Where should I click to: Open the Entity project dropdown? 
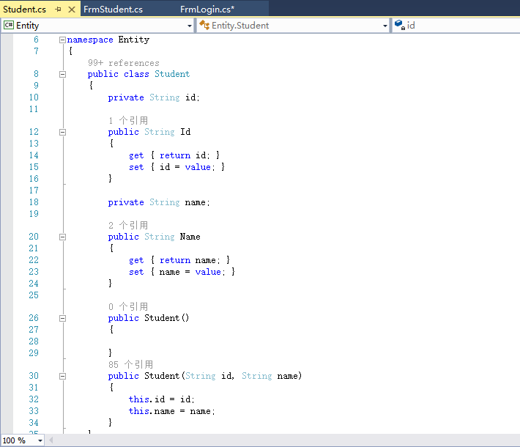click(190, 26)
